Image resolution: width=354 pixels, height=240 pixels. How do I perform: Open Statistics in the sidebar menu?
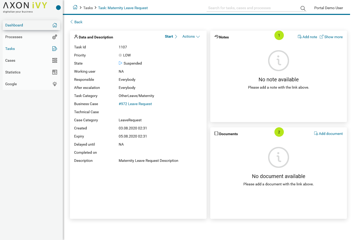tap(31, 72)
